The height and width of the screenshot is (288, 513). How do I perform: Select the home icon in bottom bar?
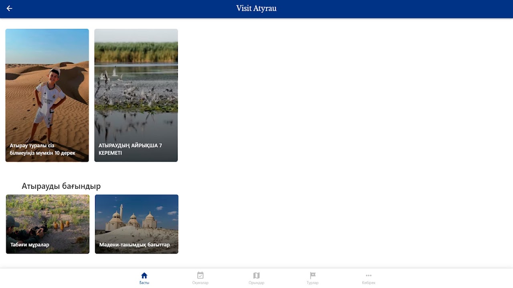tap(144, 275)
